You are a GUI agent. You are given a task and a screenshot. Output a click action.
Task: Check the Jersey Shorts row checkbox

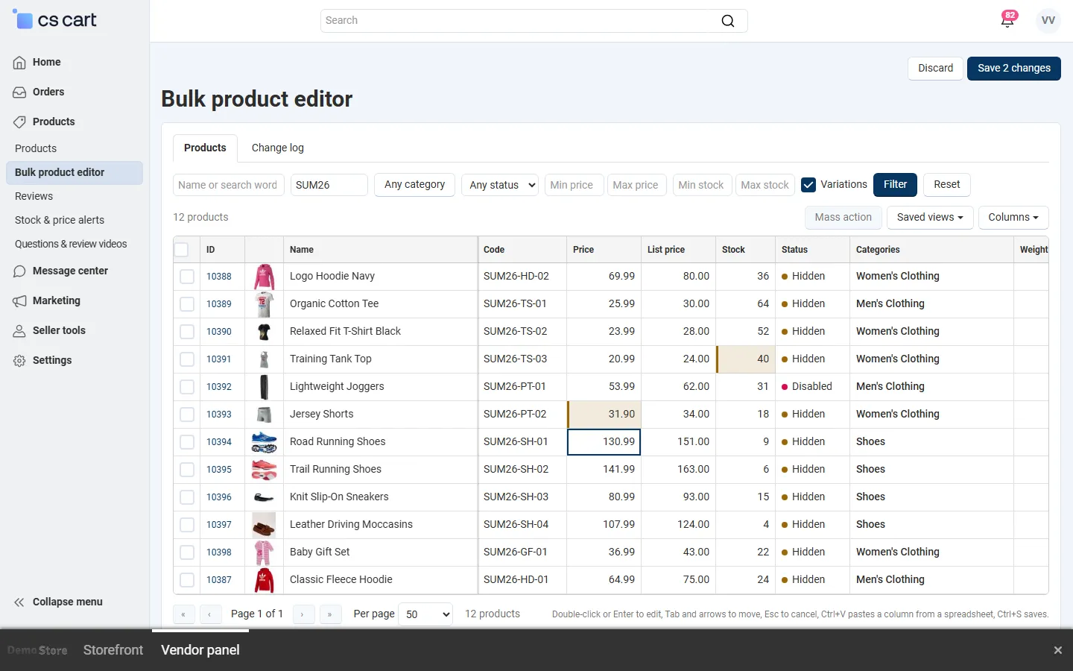[187, 415]
